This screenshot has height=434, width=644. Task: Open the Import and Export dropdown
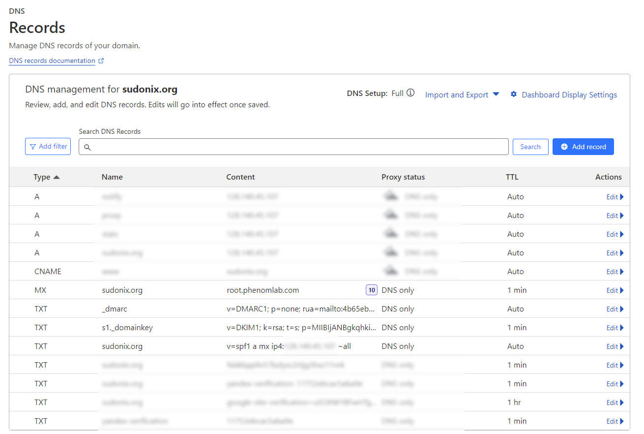click(x=462, y=95)
